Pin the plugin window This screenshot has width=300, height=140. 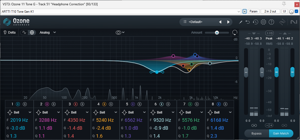(284, 4)
